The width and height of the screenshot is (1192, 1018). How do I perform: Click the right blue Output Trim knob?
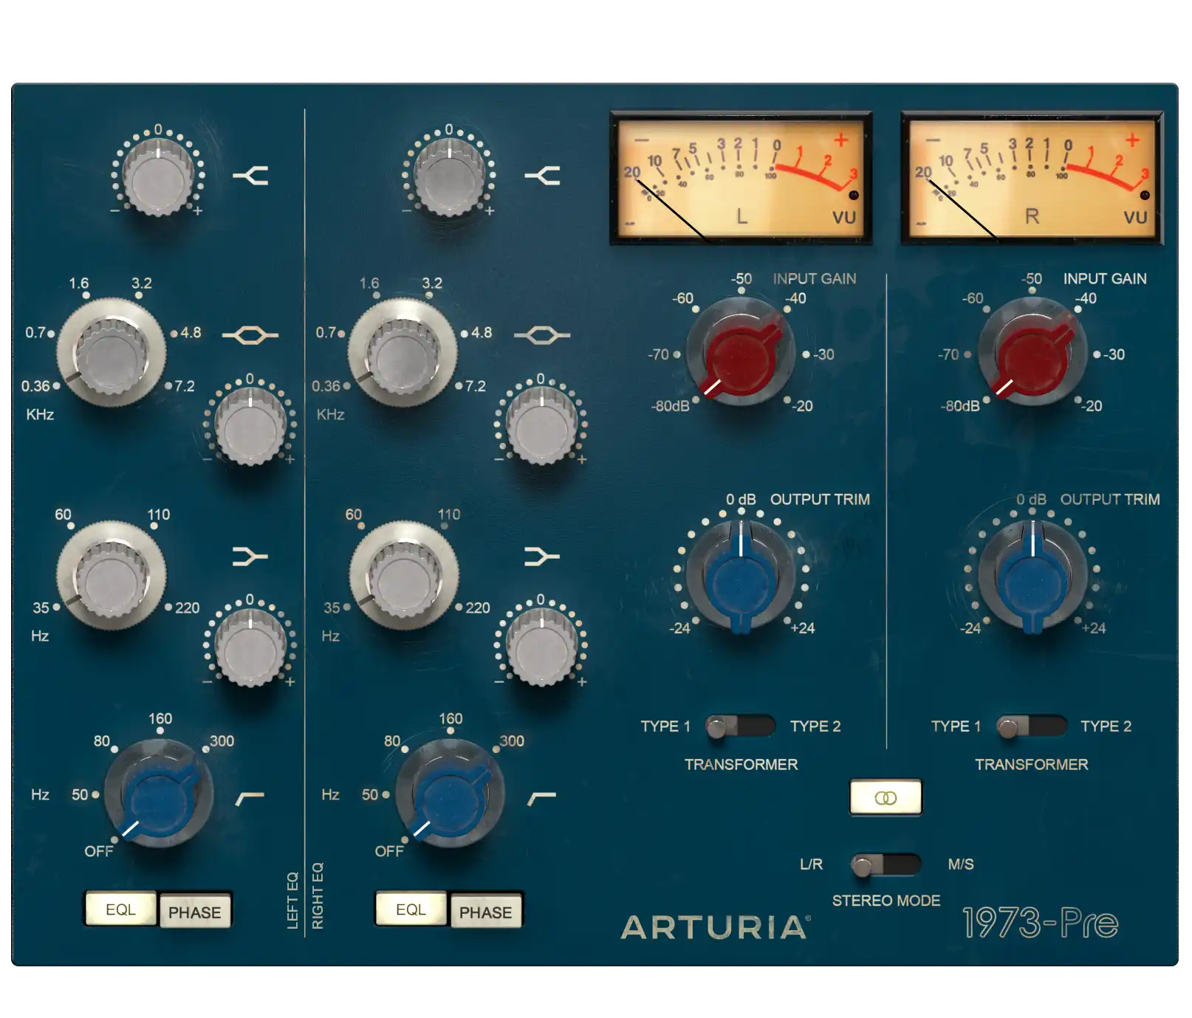(1032, 577)
